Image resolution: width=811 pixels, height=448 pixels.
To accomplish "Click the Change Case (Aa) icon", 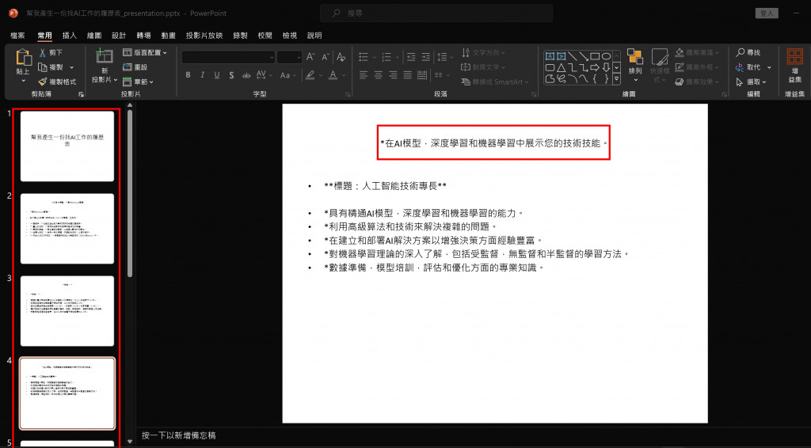I will tap(285, 75).
